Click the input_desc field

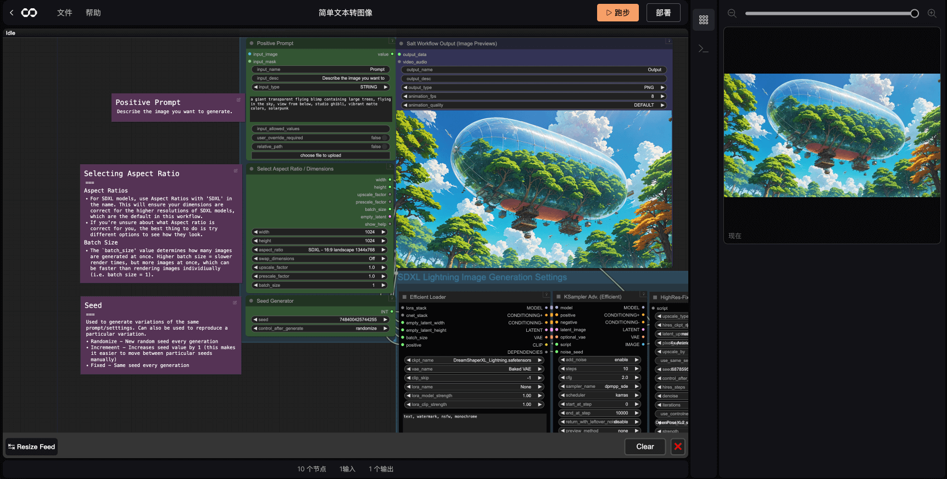[x=320, y=79]
